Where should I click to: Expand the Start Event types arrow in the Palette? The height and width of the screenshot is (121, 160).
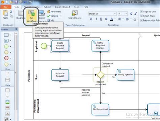tap(11, 46)
